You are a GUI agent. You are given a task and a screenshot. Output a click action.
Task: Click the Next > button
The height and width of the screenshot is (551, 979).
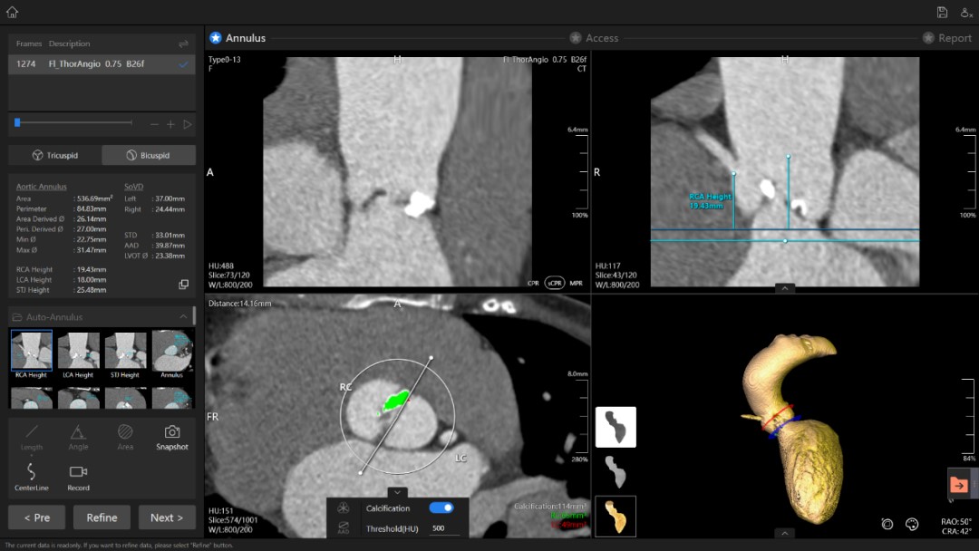point(167,517)
